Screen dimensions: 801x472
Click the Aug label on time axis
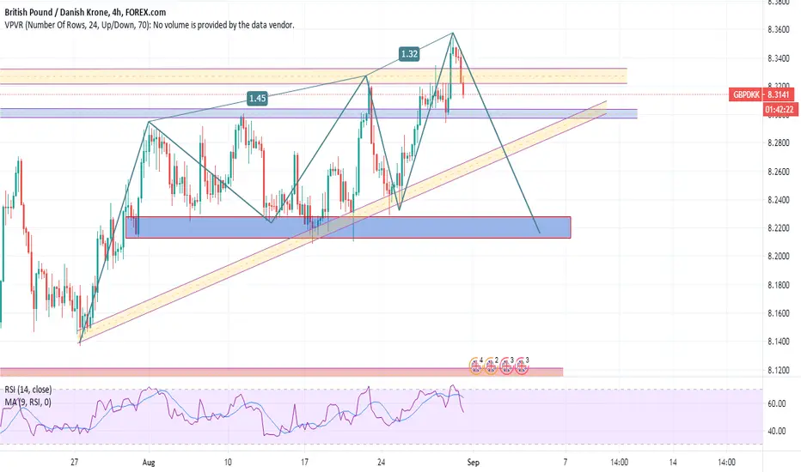click(x=149, y=463)
